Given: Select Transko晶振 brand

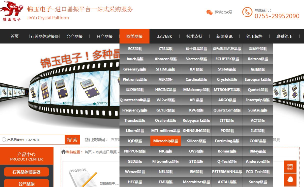Looking at the screenshot, I should (135, 120).
